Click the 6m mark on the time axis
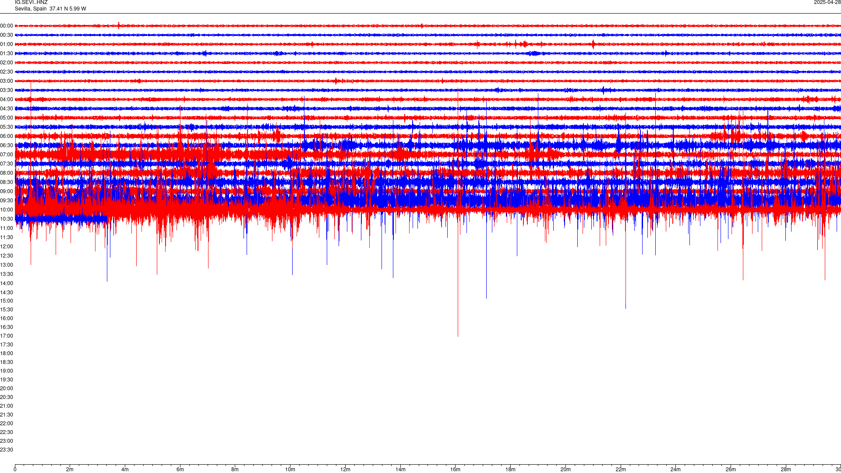This screenshot has width=841, height=473. (180, 469)
